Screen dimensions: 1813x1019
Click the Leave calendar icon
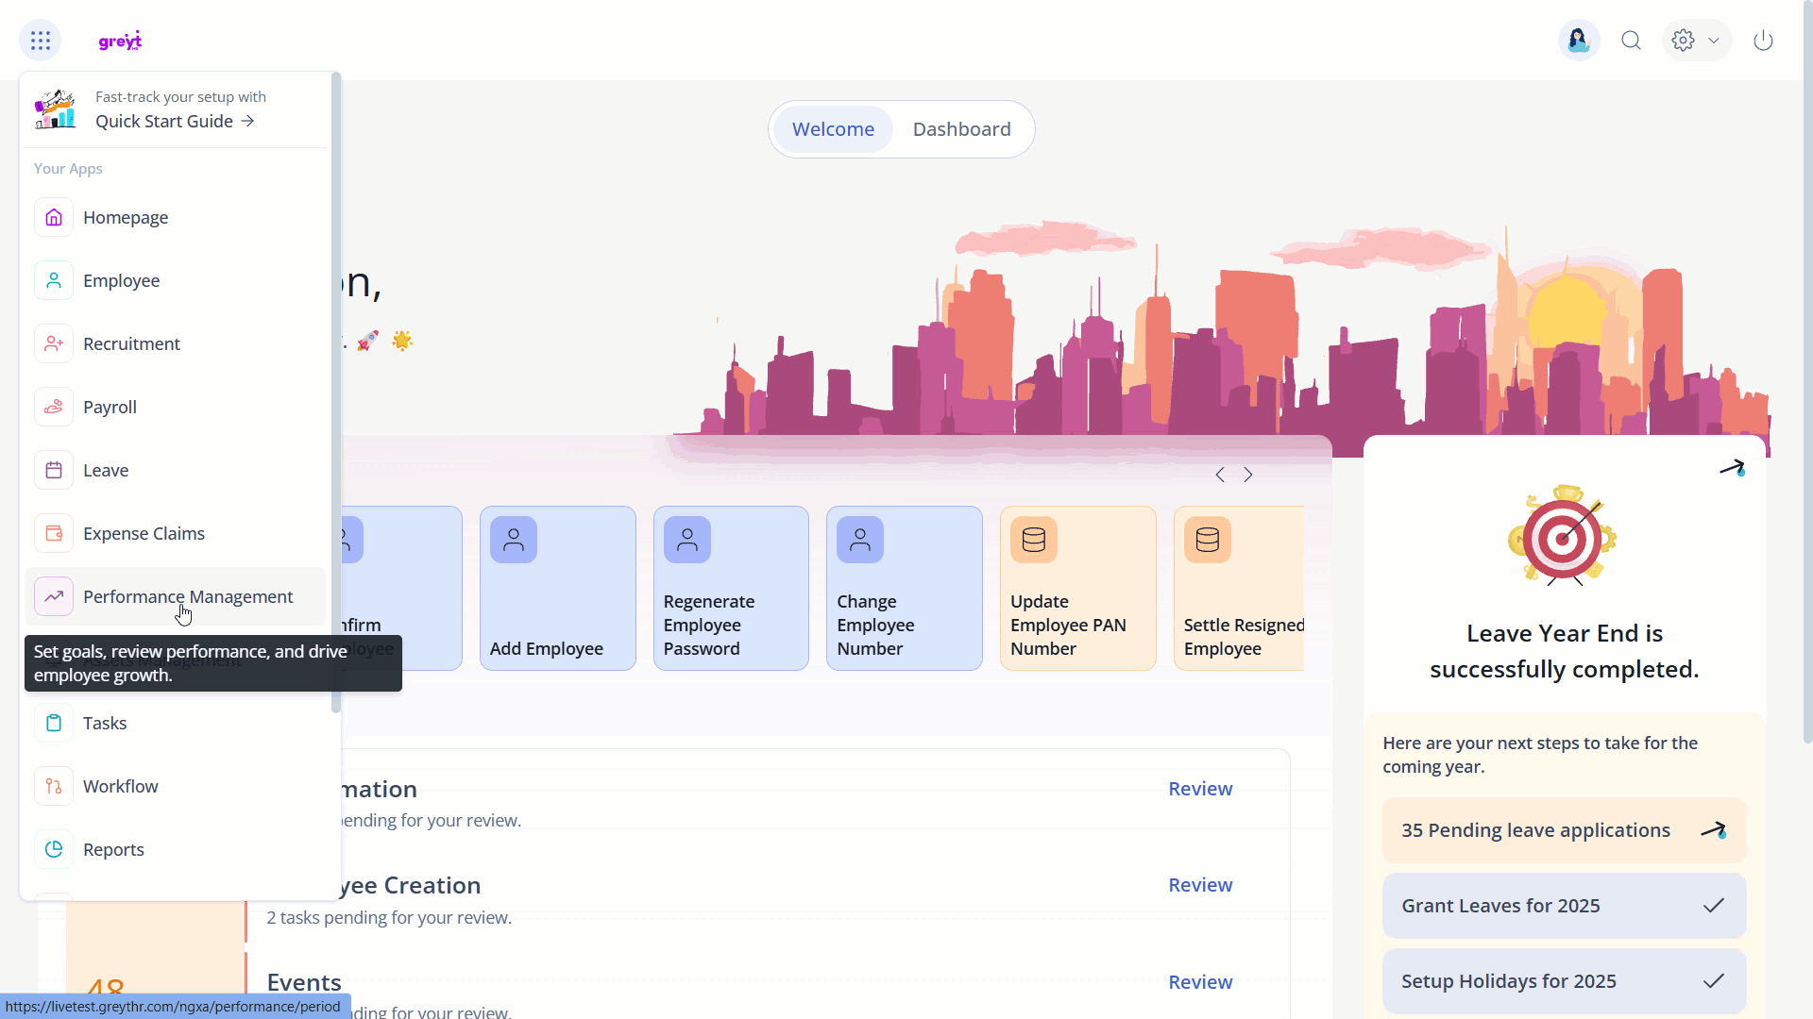pos(54,470)
